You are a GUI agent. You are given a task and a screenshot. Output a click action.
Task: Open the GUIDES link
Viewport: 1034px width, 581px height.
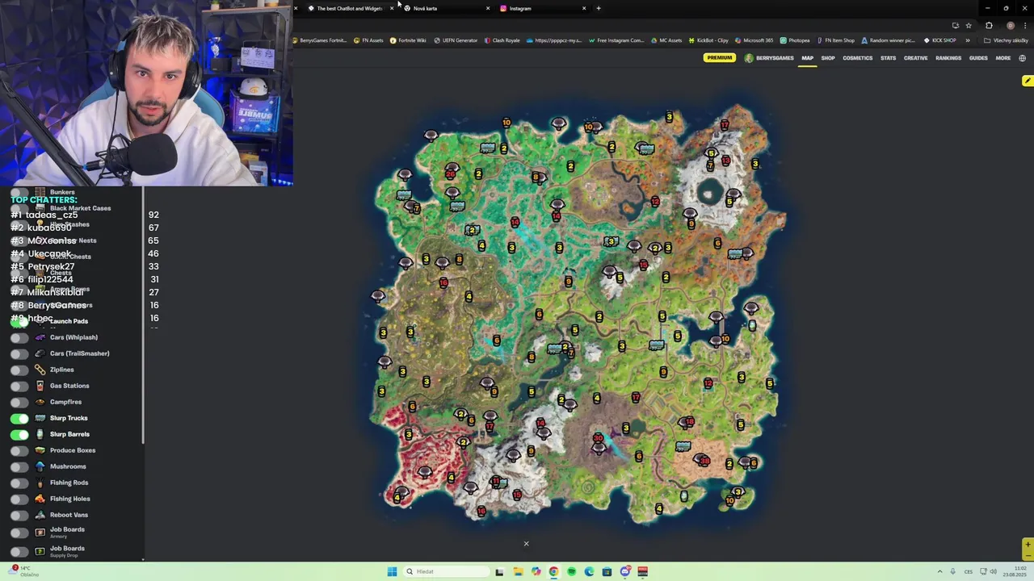[x=978, y=58]
